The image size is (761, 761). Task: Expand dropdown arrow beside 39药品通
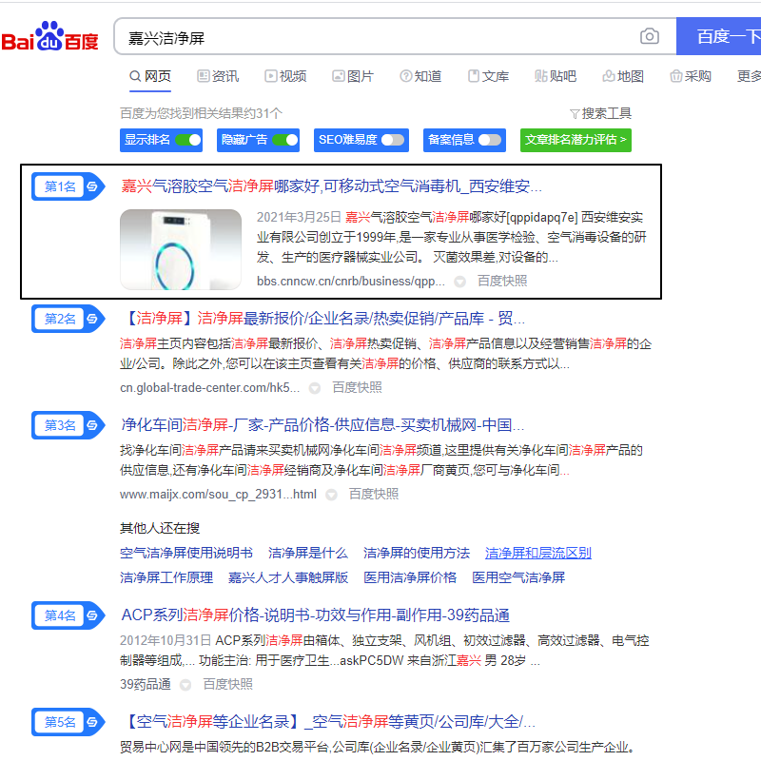coord(185,685)
